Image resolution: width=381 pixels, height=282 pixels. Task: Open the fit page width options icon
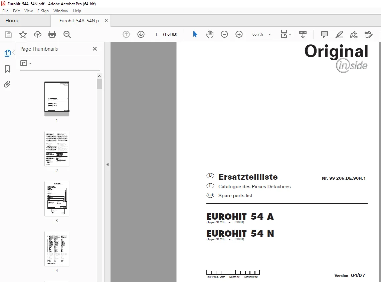pos(284,34)
